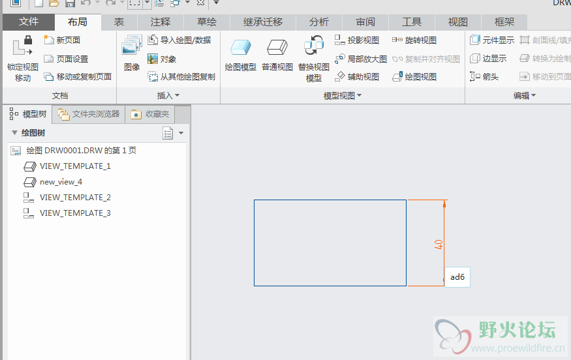Switch to the 文件夹浏览器 panel tab

(89, 114)
